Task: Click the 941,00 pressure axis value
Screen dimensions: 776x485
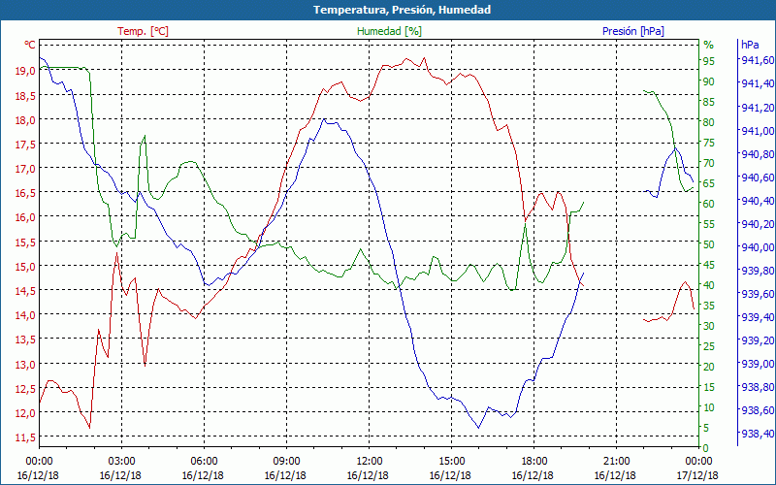Action: coord(757,131)
